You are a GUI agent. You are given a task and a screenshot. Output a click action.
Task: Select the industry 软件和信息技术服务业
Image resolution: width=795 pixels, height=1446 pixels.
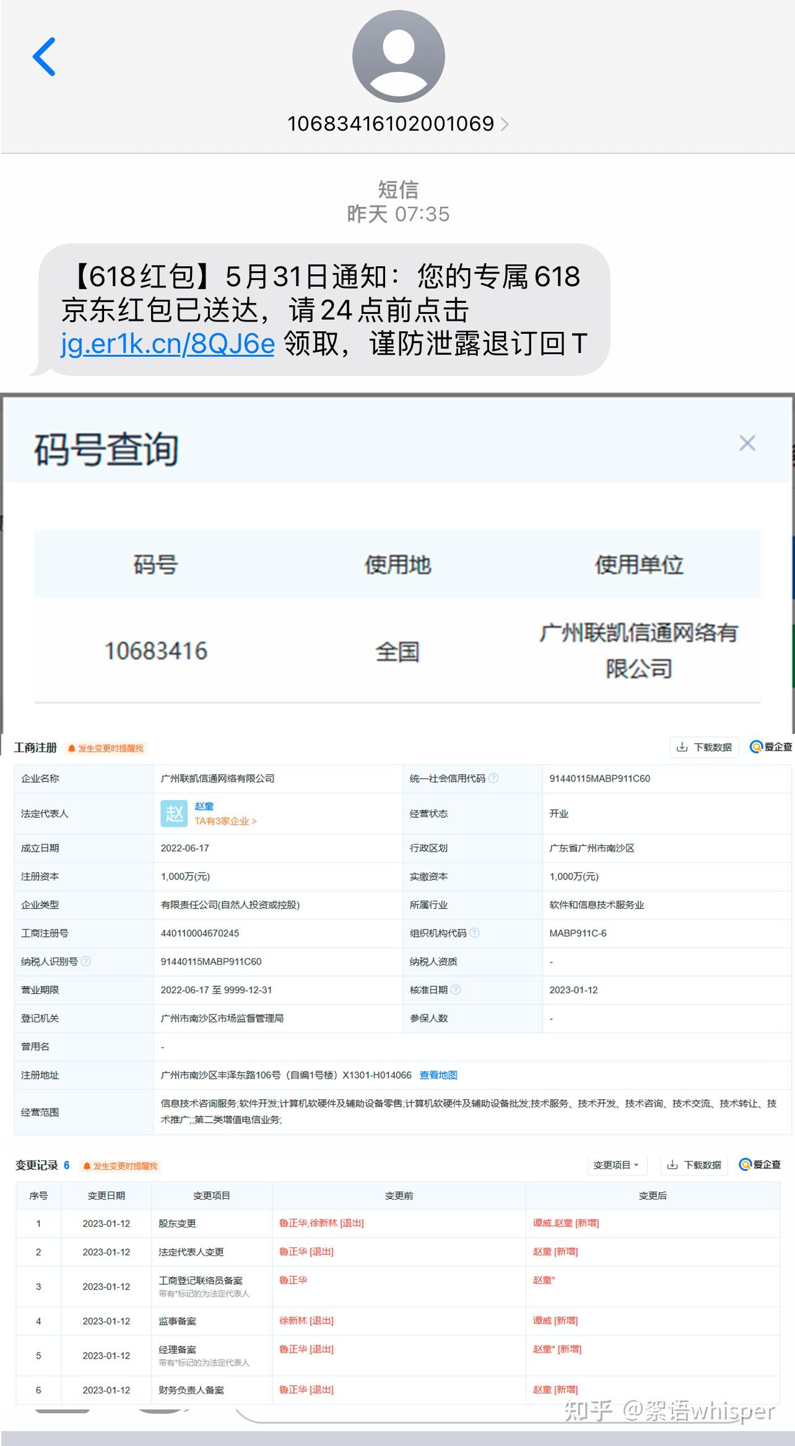pyautogui.click(x=596, y=905)
